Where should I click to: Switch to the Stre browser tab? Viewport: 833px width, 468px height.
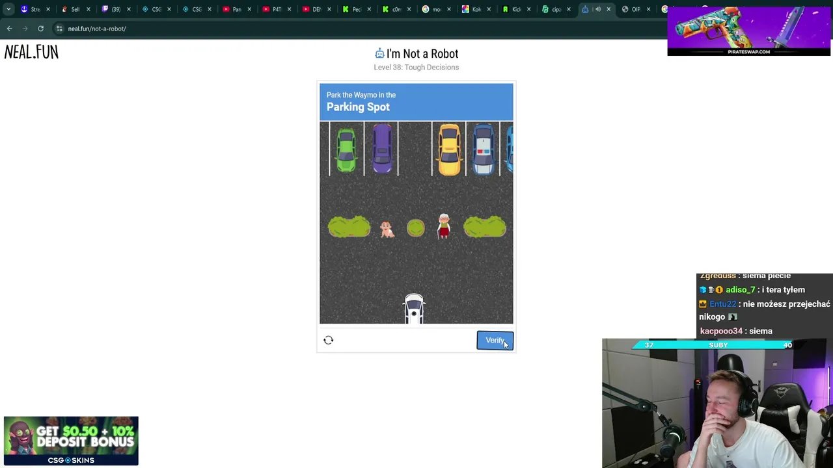36,9
